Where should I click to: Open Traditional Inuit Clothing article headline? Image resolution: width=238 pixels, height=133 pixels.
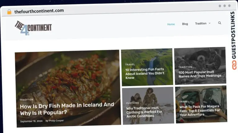[144, 112]
